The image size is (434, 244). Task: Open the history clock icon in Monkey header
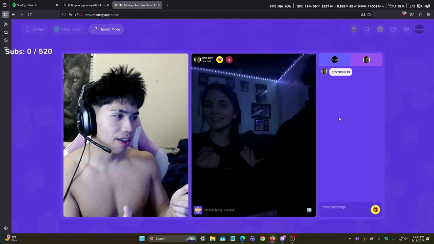[x=393, y=29]
